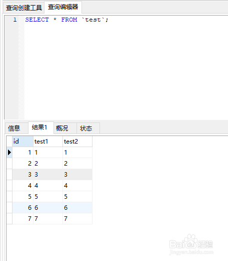The height and width of the screenshot is (261, 228).
Task: Select the id cell with value 7
Action: 22,219
